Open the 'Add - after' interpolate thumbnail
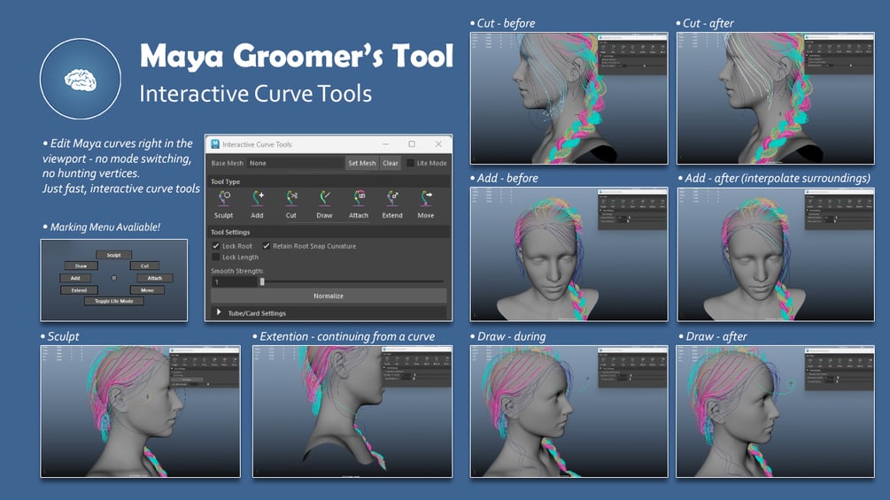The image size is (890, 500). [776, 255]
